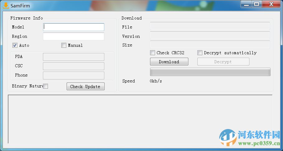
Task: Click the Region label text
Action: click(20, 37)
